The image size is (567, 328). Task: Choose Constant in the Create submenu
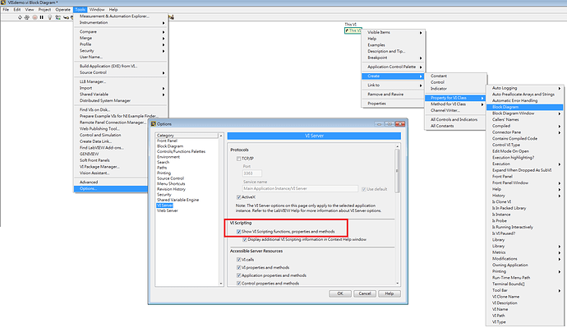click(x=455, y=76)
